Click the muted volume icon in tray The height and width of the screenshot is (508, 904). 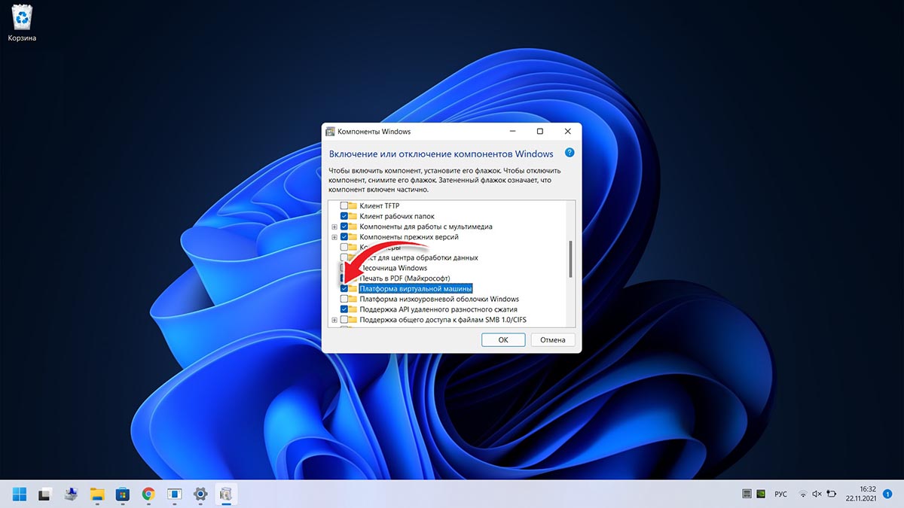[817, 494]
